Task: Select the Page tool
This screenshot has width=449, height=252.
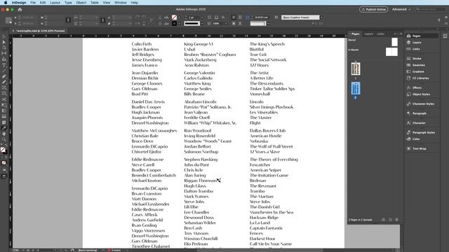Action: coord(4,48)
